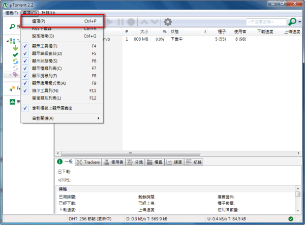This screenshot has height=225, width=305.
Task: Click the search box in the toolbar
Action: tap(266, 22)
